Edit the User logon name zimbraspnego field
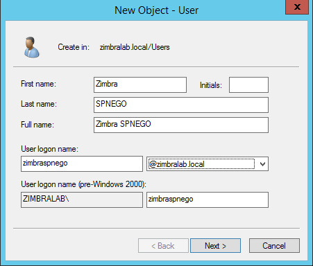This screenshot has width=313, height=266. [82, 163]
